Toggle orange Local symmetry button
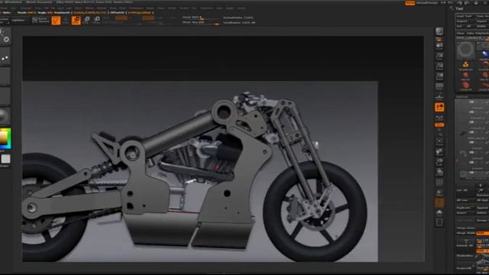 click(x=439, y=107)
